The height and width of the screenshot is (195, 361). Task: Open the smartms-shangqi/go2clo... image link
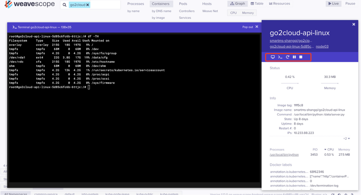pyautogui.click(x=291, y=41)
